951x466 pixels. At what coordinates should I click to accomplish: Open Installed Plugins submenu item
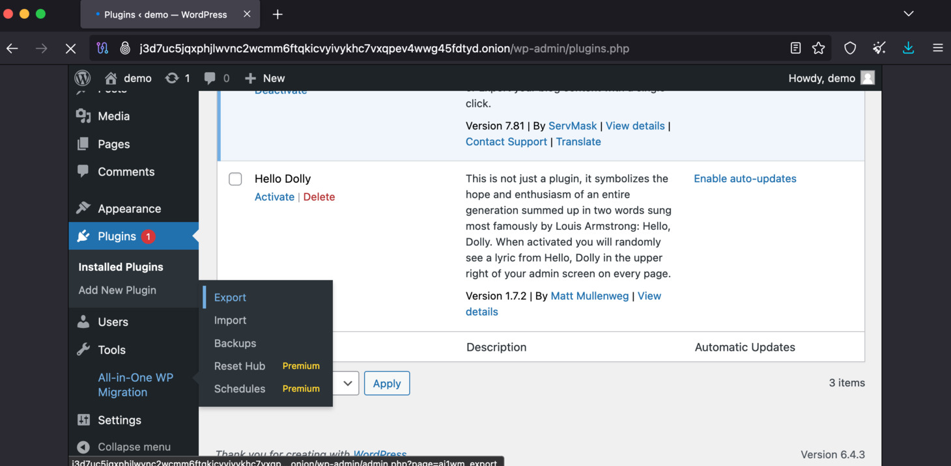(121, 267)
